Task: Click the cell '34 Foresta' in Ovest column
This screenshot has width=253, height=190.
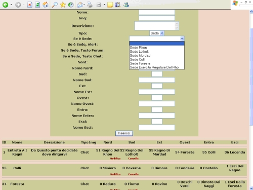Action: tap(185, 152)
